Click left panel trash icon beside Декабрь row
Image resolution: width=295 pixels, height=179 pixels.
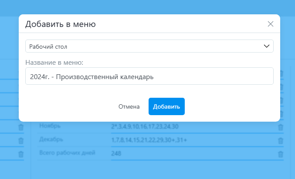[x=21, y=141]
